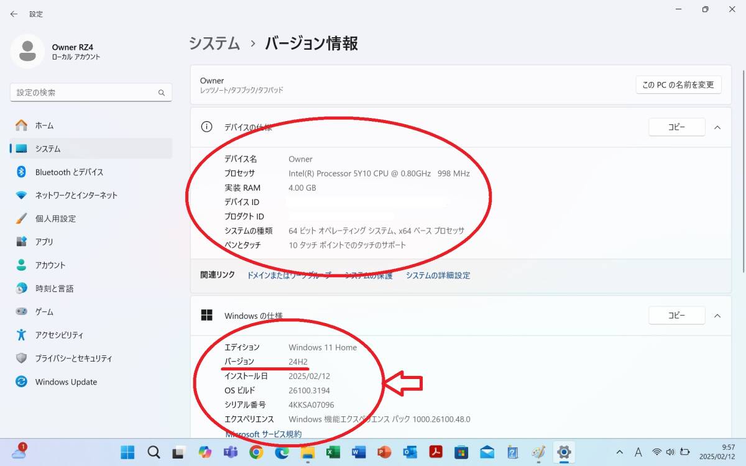
Task: Open ゲーム settings category
Action: pyautogui.click(x=91, y=312)
